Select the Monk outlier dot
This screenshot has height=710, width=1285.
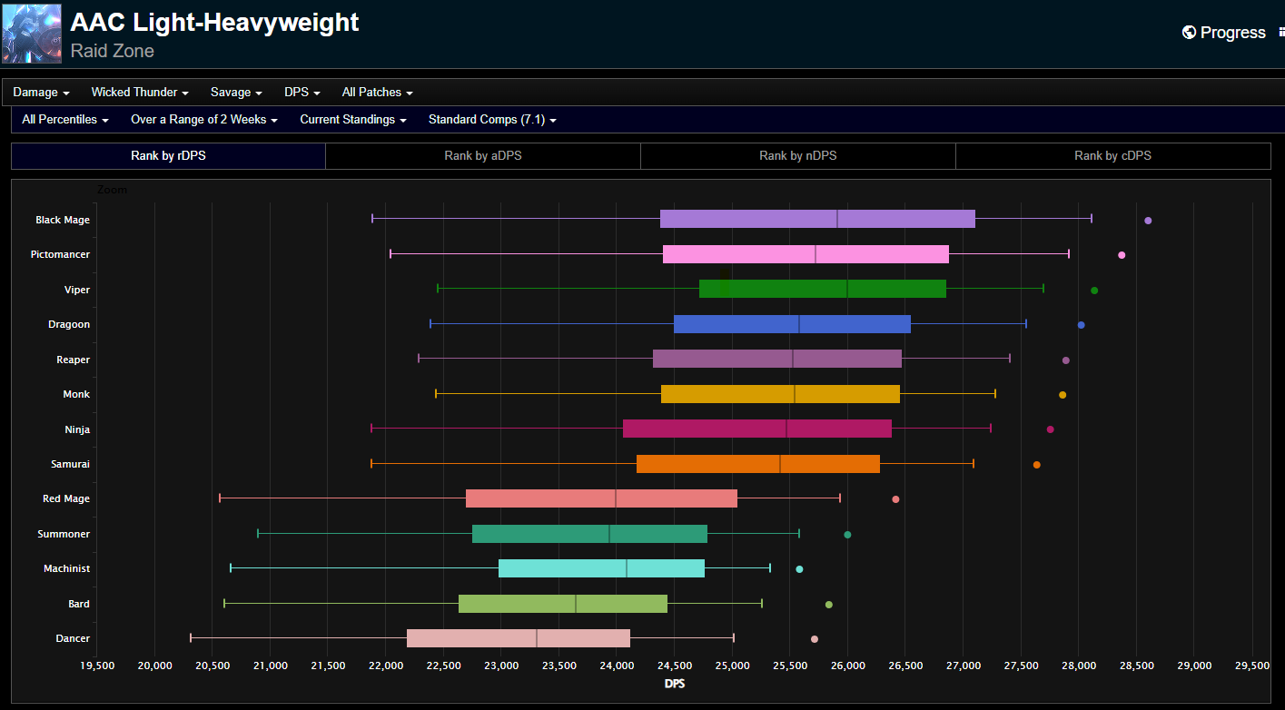pyautogui.click(x=1063, y=395)
